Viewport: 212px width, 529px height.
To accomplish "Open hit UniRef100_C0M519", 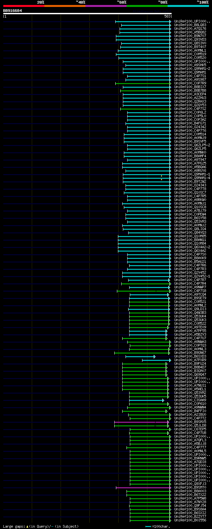I will (x=190, y=54).
